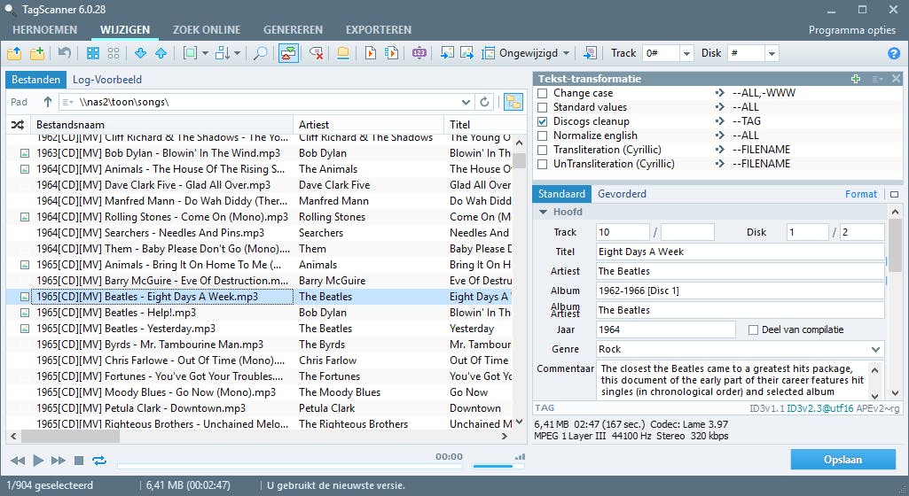
Task: Click the go up one folder arrow
Action: tap(48, 102)
